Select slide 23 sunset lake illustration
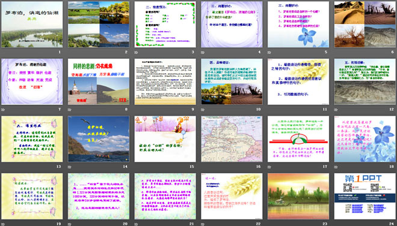The width and height of the screenshot is (397, 226). pos(298,196)
